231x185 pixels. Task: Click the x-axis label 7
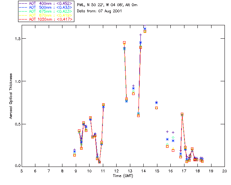49,171
